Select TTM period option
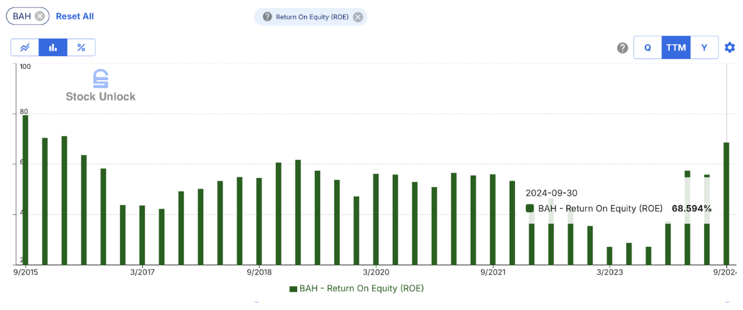This screenshot has width=743, height=310. coord(676,48)
